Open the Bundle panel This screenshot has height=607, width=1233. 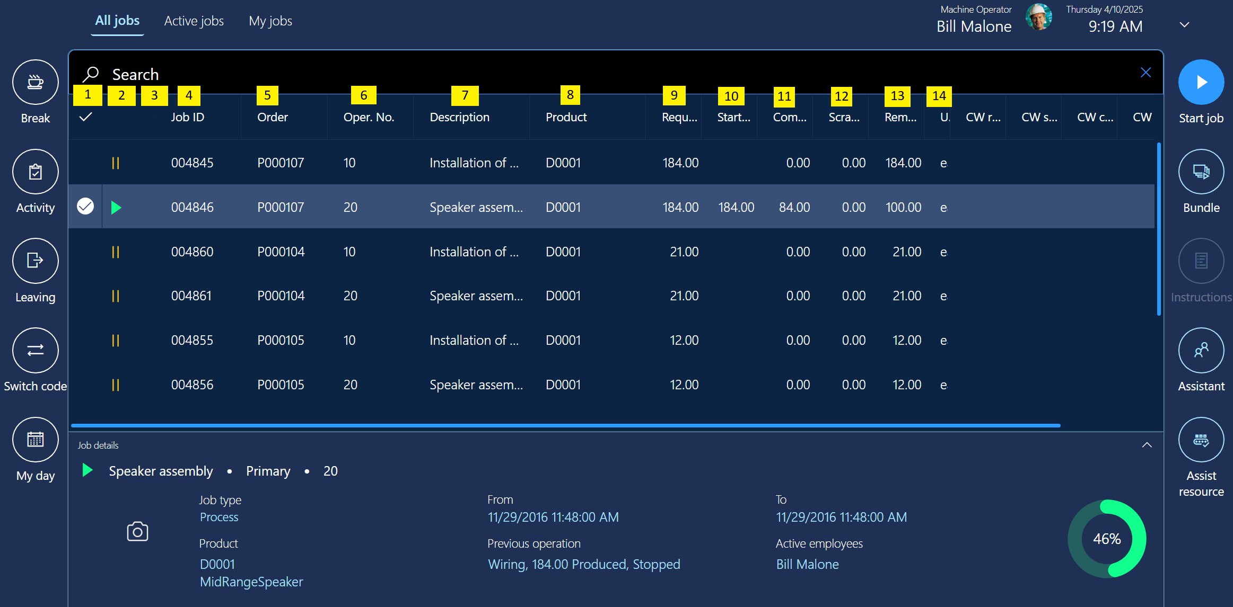click(1201, 172)
